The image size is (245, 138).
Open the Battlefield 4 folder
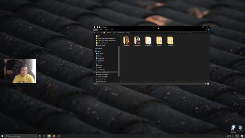137,41
